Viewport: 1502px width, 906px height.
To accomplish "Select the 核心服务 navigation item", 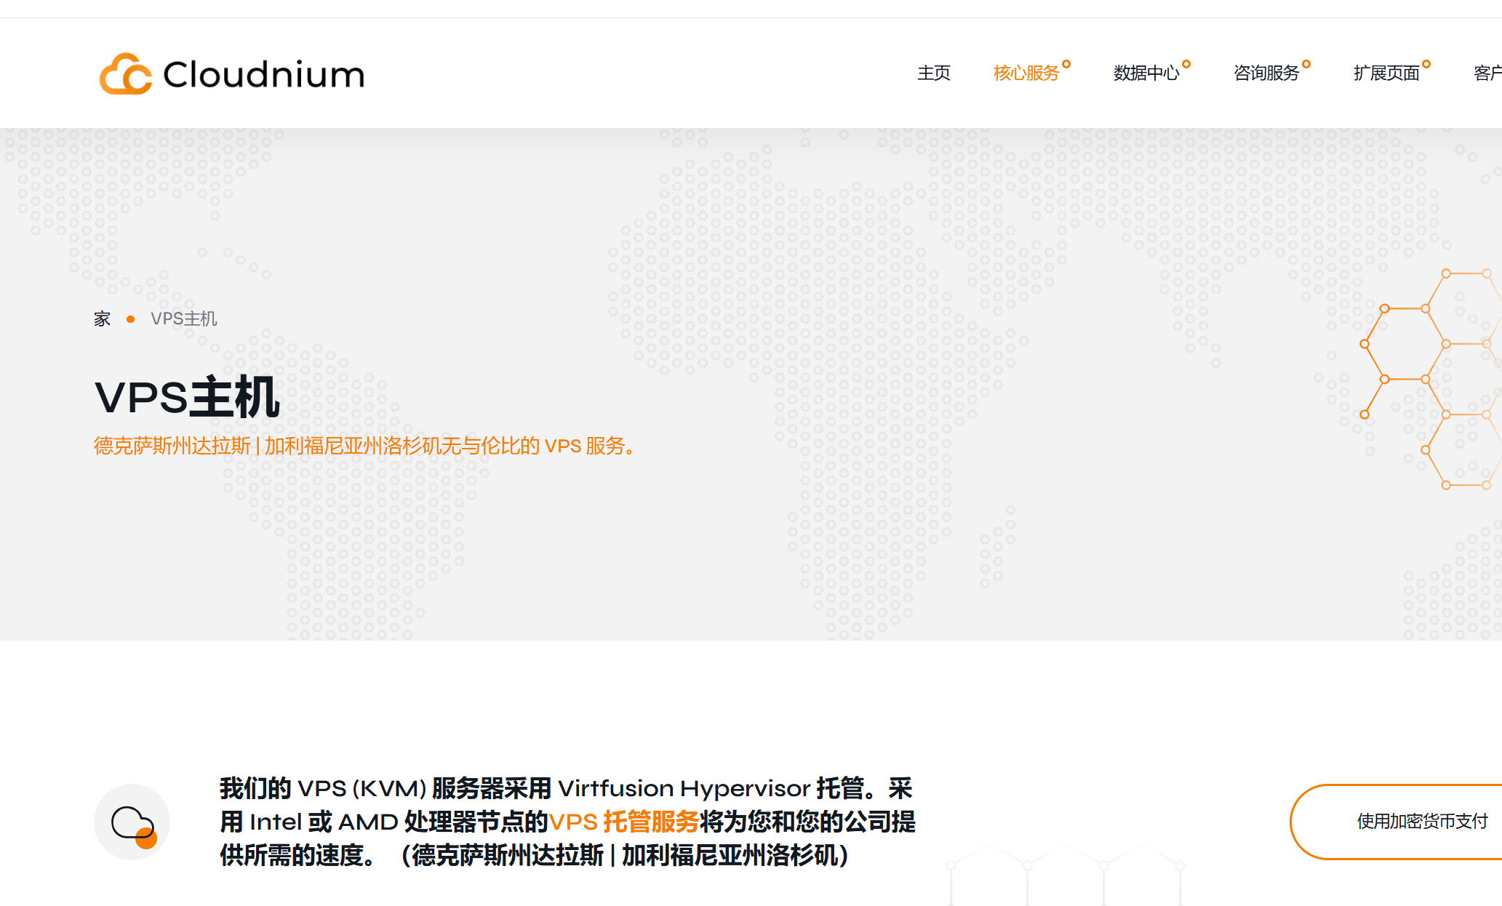I will pos(1026,73).
